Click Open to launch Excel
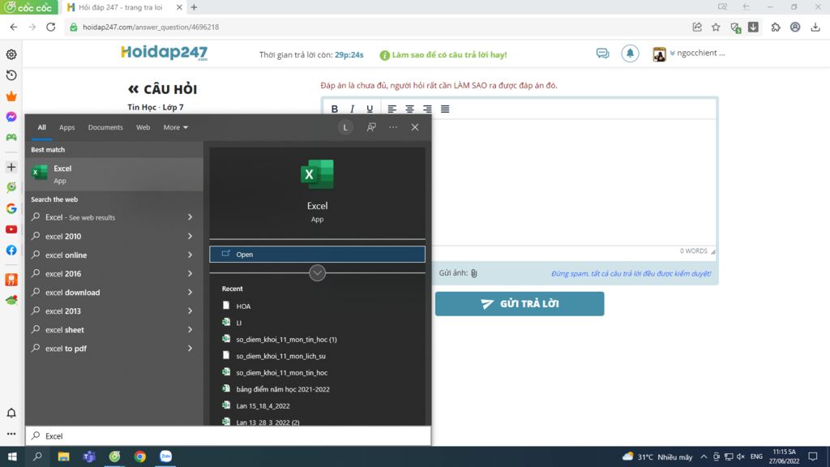 [317, 254]
